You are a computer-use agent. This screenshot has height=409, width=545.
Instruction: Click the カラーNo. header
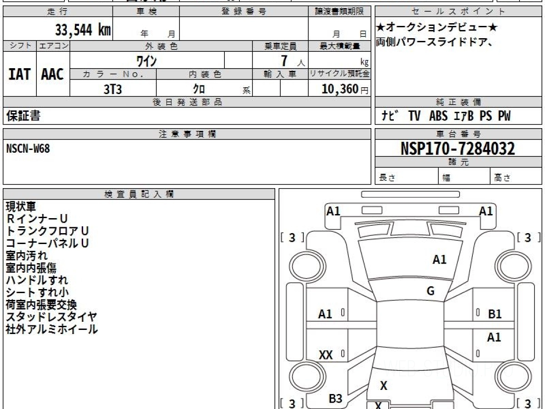coord(113,74)
